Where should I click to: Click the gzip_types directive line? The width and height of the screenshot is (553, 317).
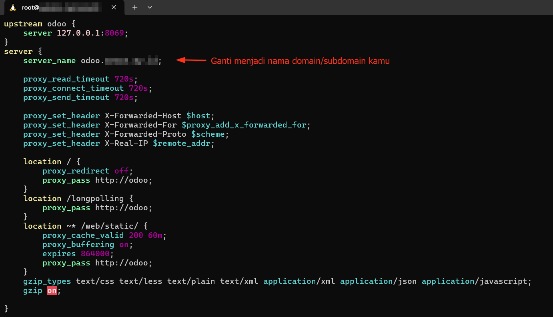47,281
